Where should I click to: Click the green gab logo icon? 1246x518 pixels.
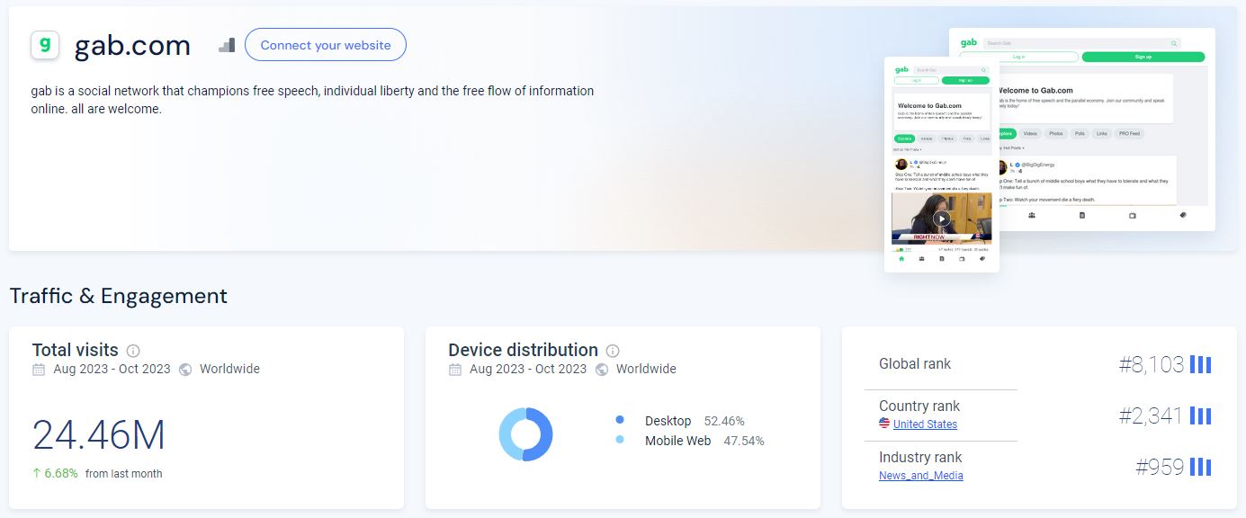tap(45, 45)
